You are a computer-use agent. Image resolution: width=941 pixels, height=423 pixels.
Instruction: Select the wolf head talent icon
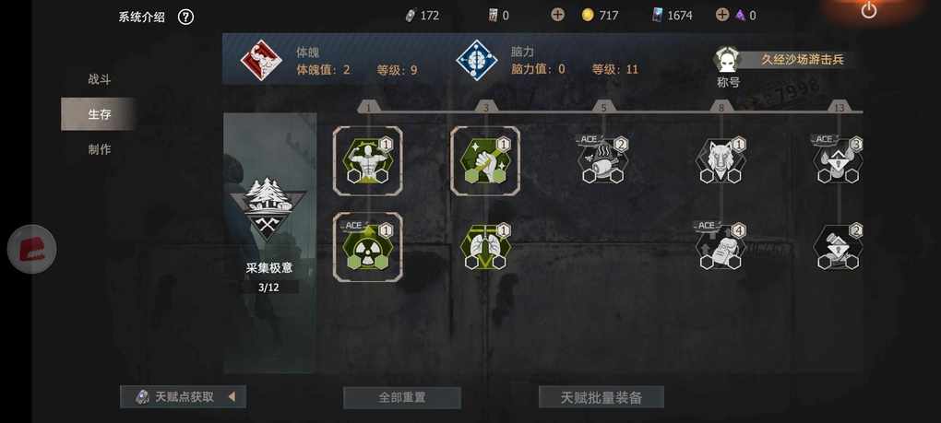point(721,160)
